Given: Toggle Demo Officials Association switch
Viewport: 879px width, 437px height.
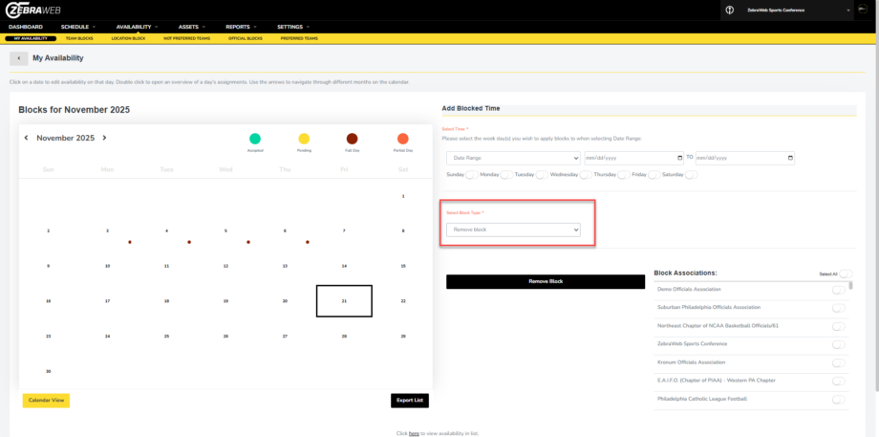Looking at the screenshot, I should pyautogui.click(x=839, y=290).
